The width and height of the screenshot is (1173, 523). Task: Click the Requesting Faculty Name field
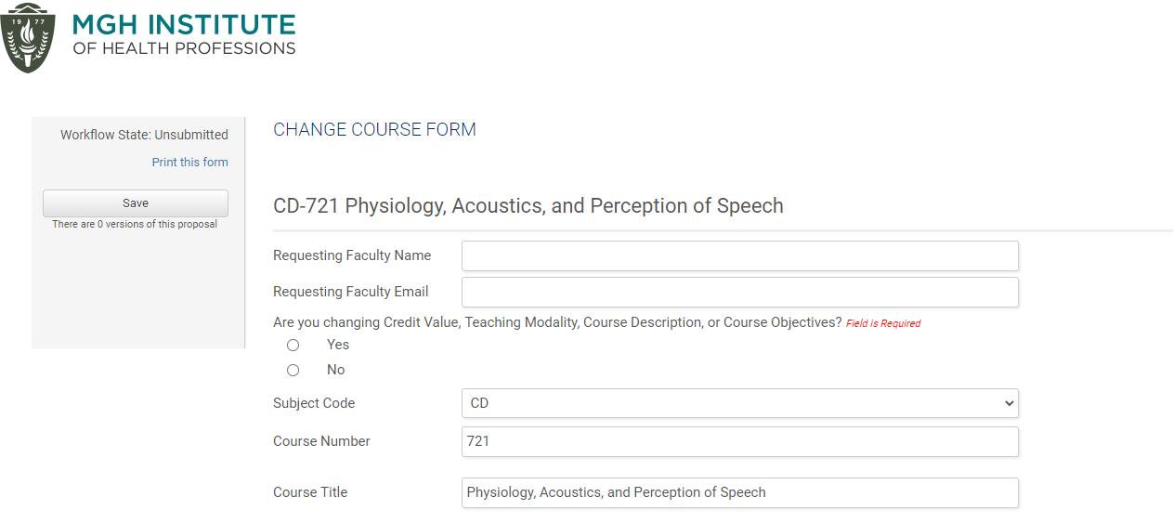[738, 256]
